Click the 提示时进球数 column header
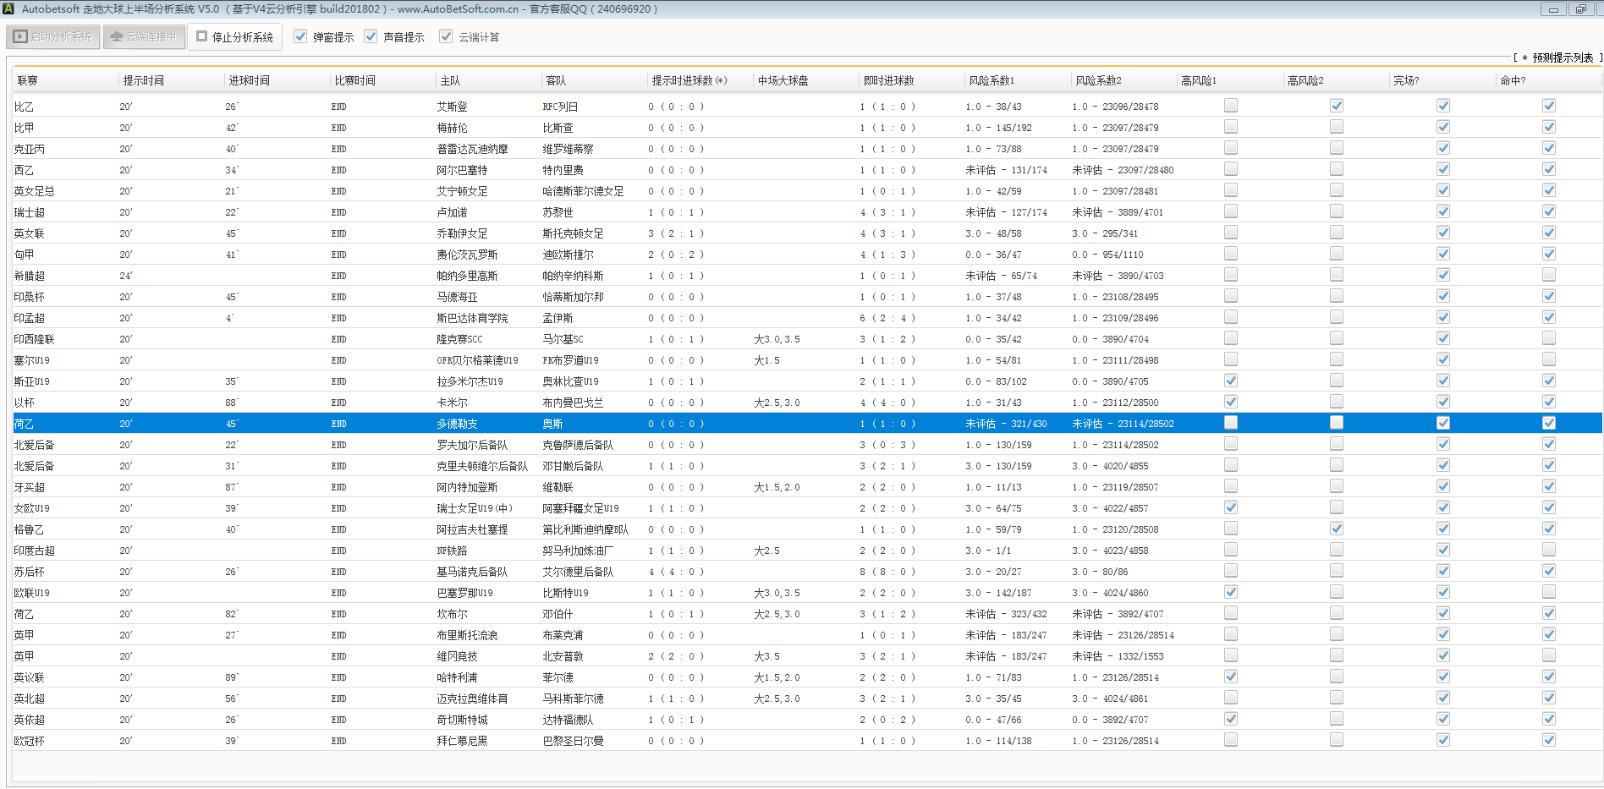Image resolution: width=1604 pixels, height=789 pixels. pos(689,80)
